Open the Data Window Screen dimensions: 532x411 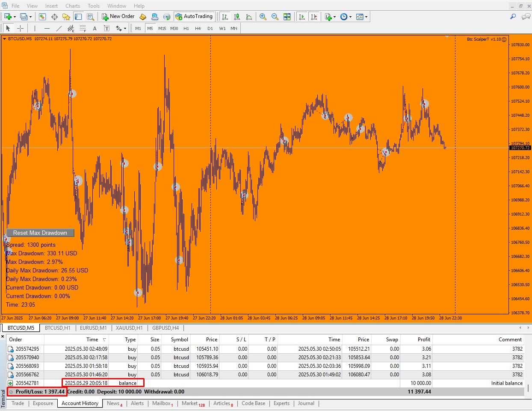coord(54,17)
